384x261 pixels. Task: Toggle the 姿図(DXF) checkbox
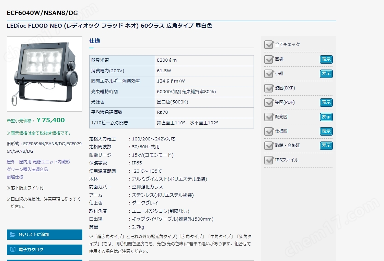point(269,88)
